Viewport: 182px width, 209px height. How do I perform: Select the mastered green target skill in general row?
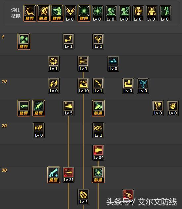84,13
